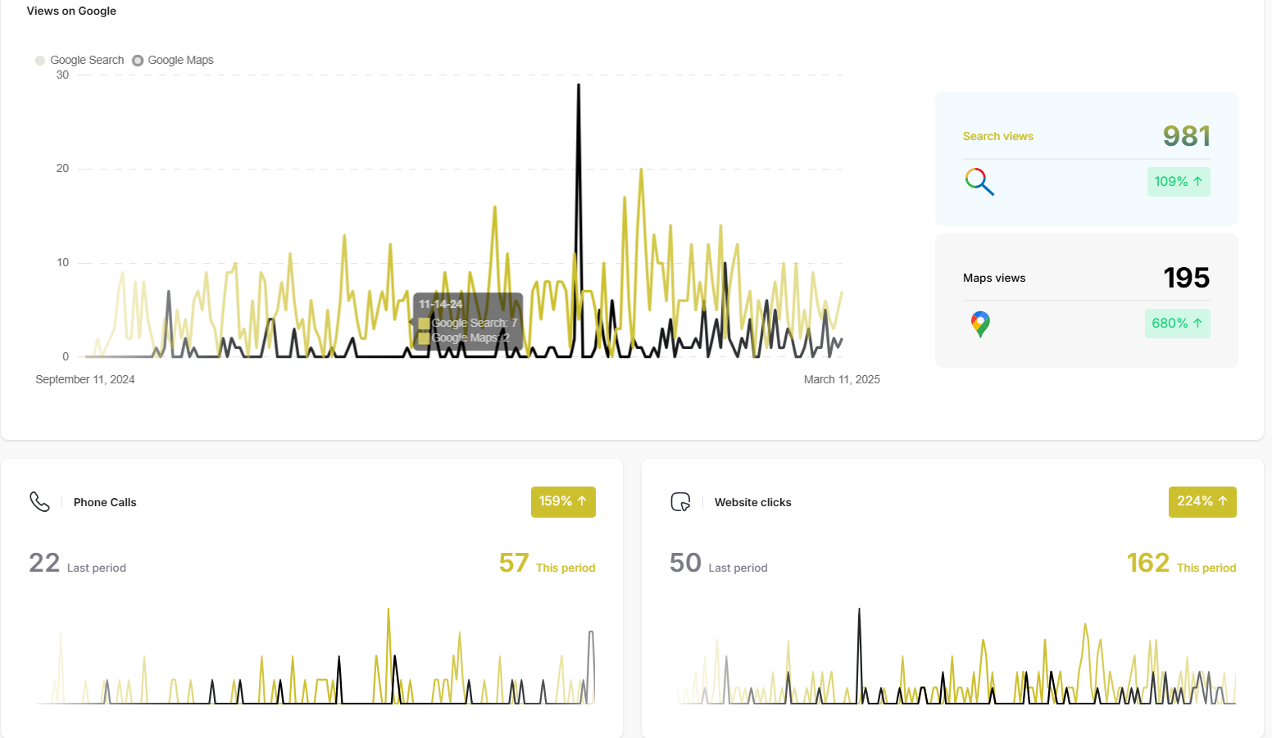1272x738 pixels.
Task: Click the Search views label
Action: tap(997, 137)
